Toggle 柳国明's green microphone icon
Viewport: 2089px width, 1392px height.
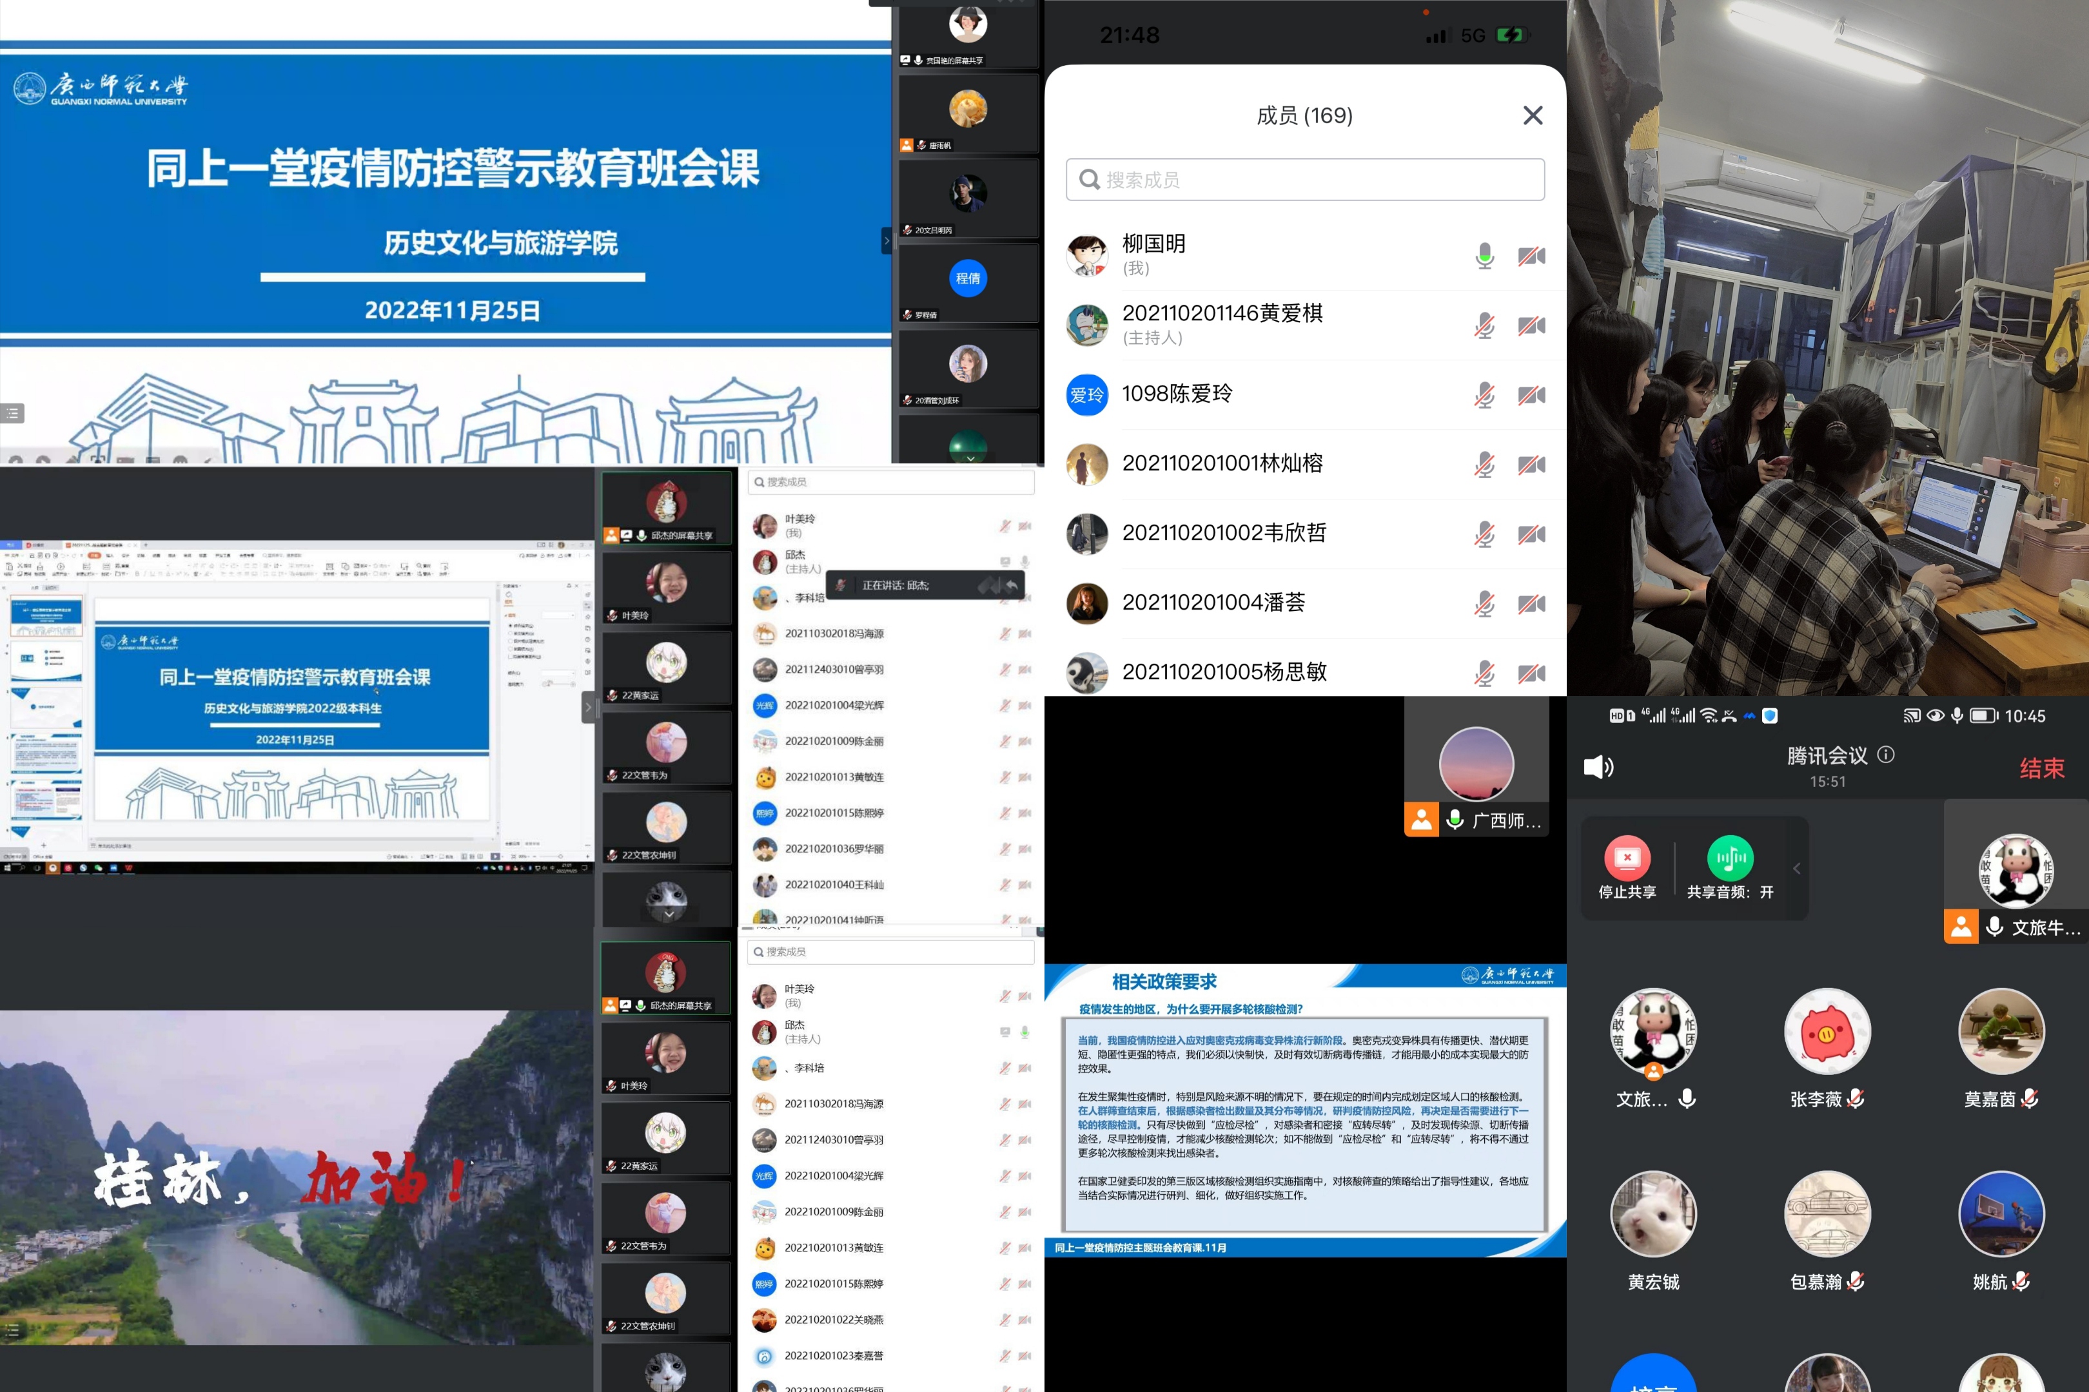point(1484,256)
